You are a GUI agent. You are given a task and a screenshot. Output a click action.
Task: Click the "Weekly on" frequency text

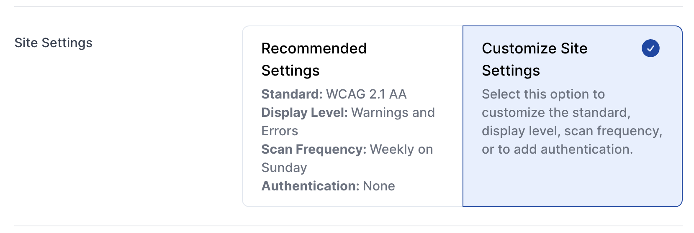tap(401, 149)
